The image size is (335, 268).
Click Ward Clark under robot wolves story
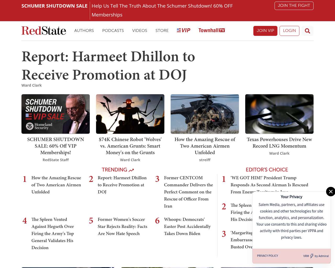point(130,160)
